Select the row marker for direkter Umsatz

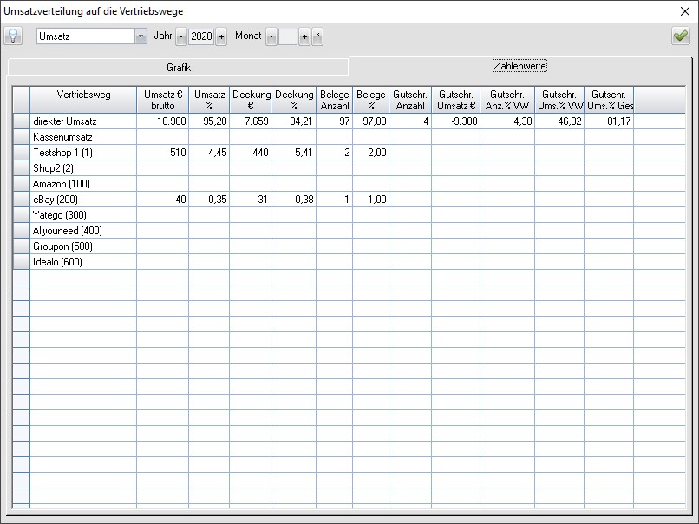point(21,121)
